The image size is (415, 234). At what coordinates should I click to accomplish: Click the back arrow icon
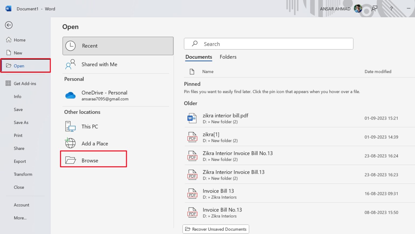pos(9,25)
